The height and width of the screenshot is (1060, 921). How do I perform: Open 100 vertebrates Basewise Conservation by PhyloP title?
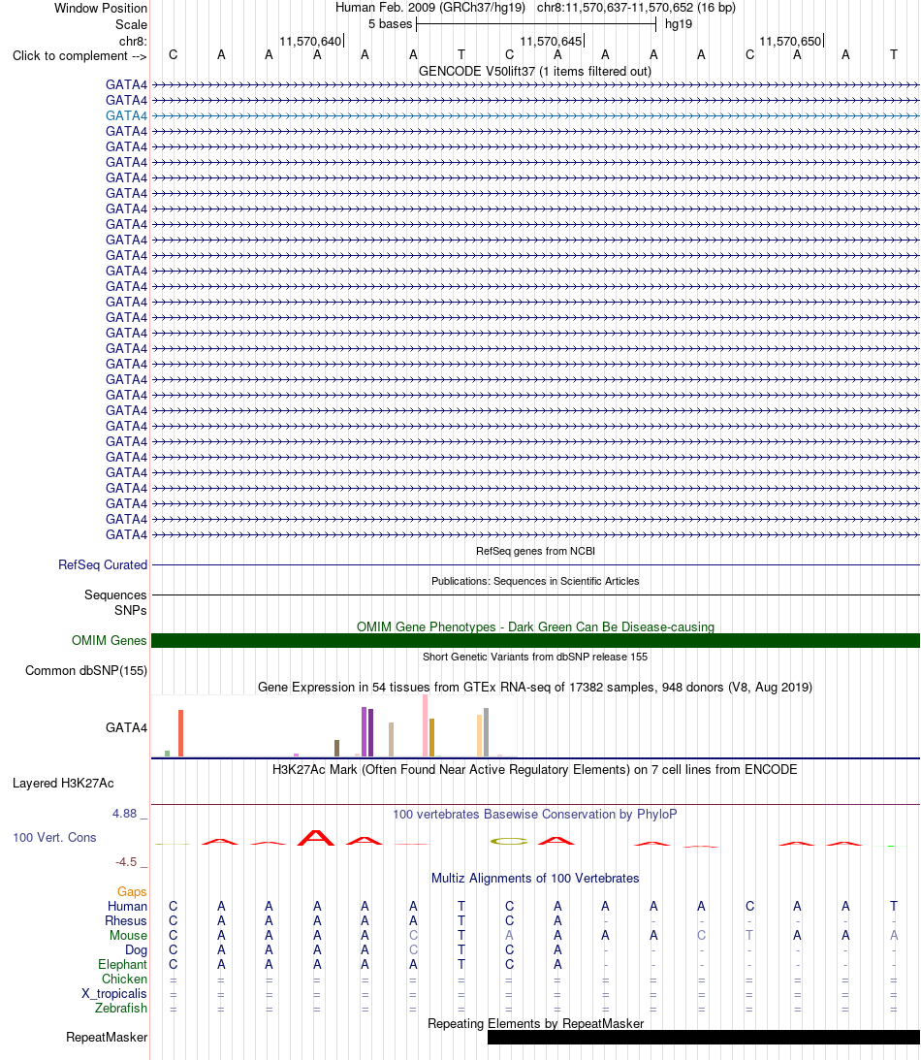pos(535,814)
